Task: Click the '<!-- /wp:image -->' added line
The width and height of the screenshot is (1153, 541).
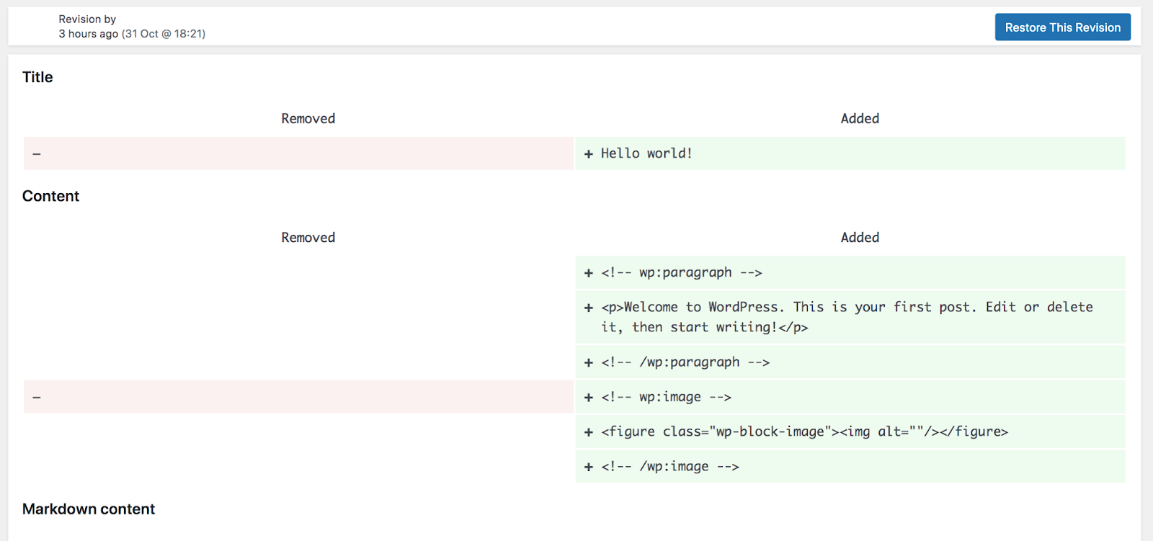Action: (850, 466)
